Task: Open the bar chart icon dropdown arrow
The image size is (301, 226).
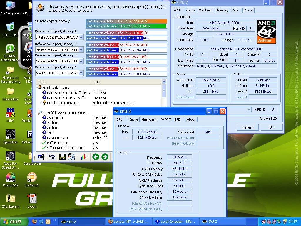Action: 88,157
